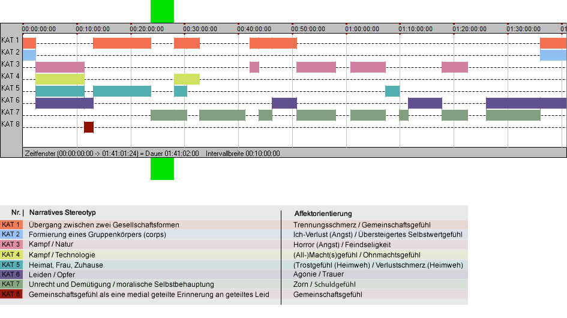
Task: Click the pink KAT 3 legend swatch
Action: 11,244
